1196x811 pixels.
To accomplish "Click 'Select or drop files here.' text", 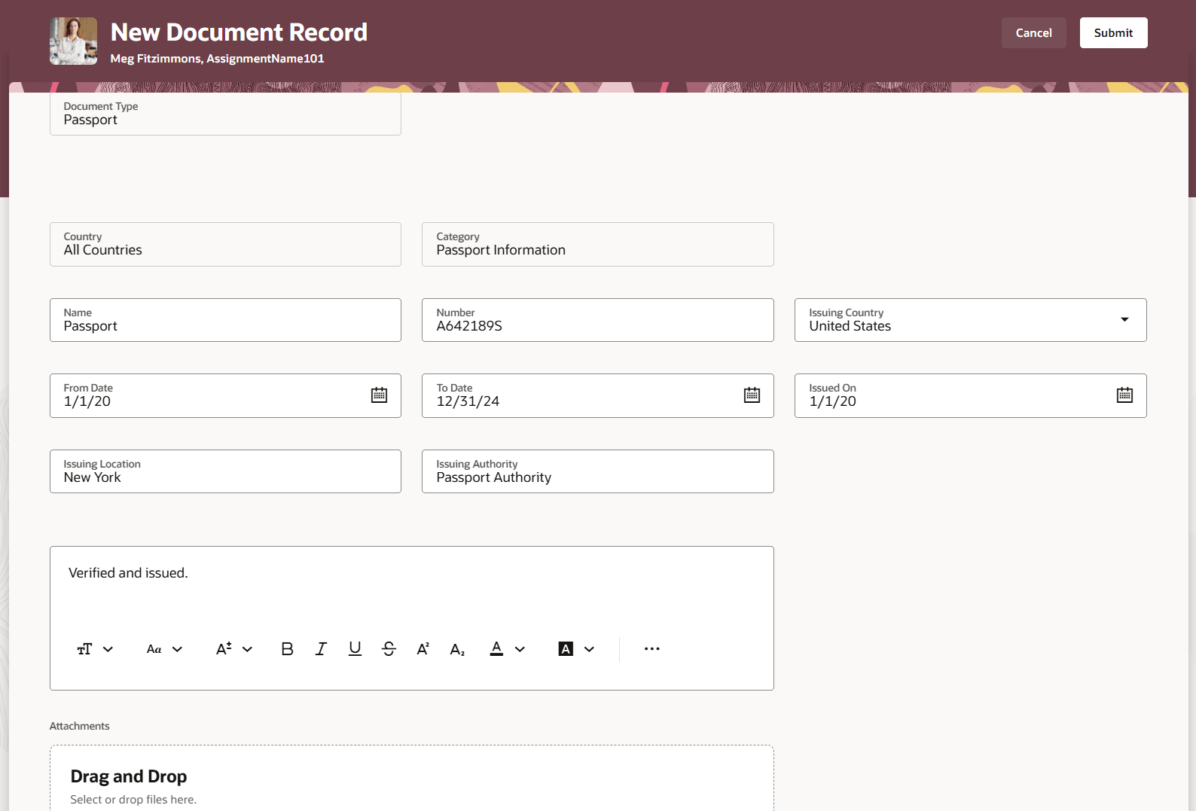I will pyautogui.click(x=133, y=800).
